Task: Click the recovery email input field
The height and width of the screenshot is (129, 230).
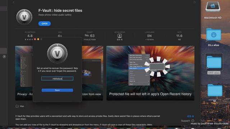Action: click(57, 78)
